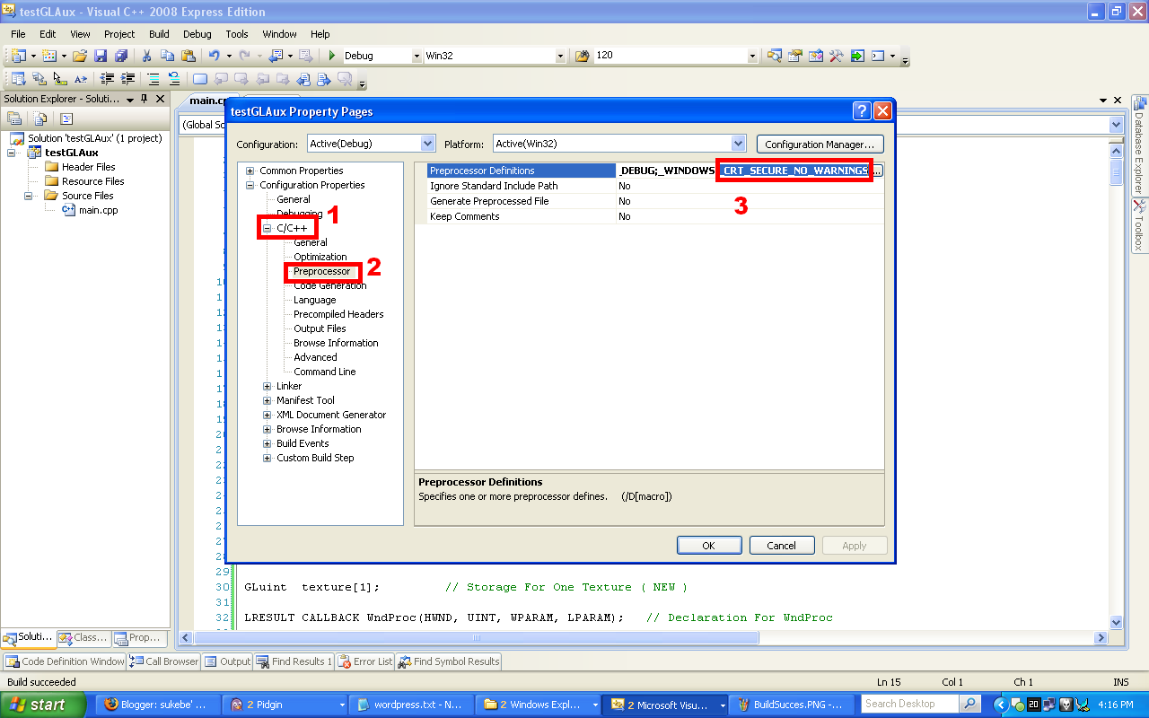
Task: Open the Active(Debug) Configuration dropdown
Action: [427, 144]
